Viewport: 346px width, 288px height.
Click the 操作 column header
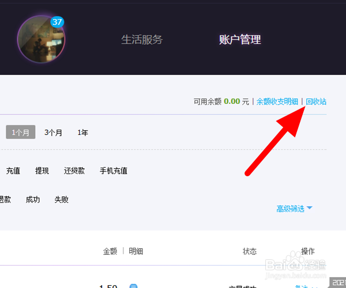(x=308, y=251)
